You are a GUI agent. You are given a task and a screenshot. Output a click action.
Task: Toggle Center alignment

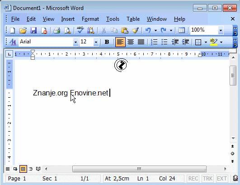point(131,42)
